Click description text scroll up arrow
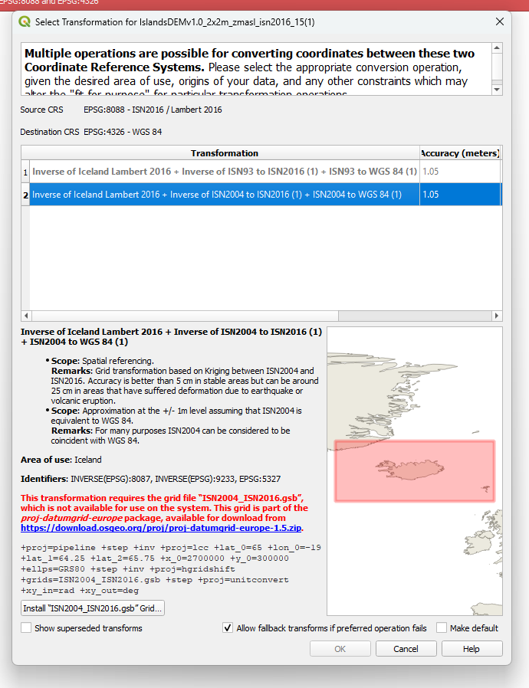 pos(497,48)
